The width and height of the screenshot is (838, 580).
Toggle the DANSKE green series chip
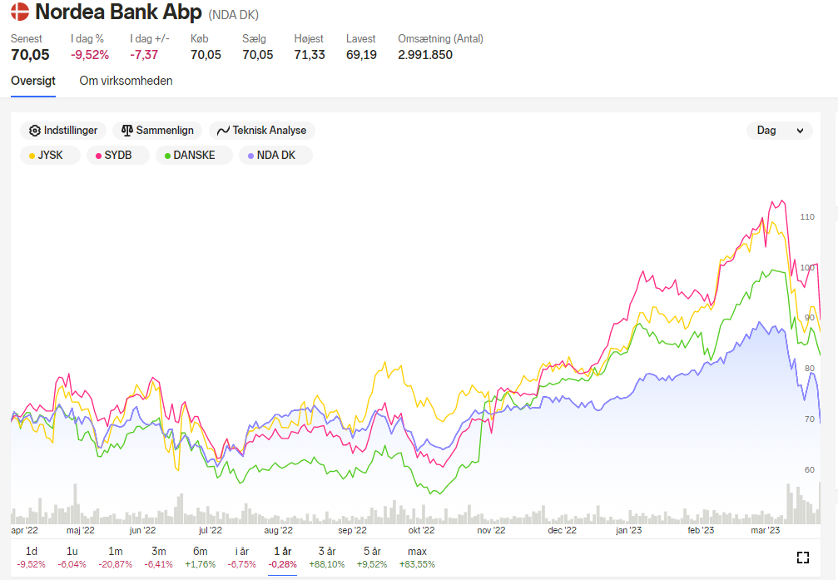pyautogui.click(x=194, y=155)
